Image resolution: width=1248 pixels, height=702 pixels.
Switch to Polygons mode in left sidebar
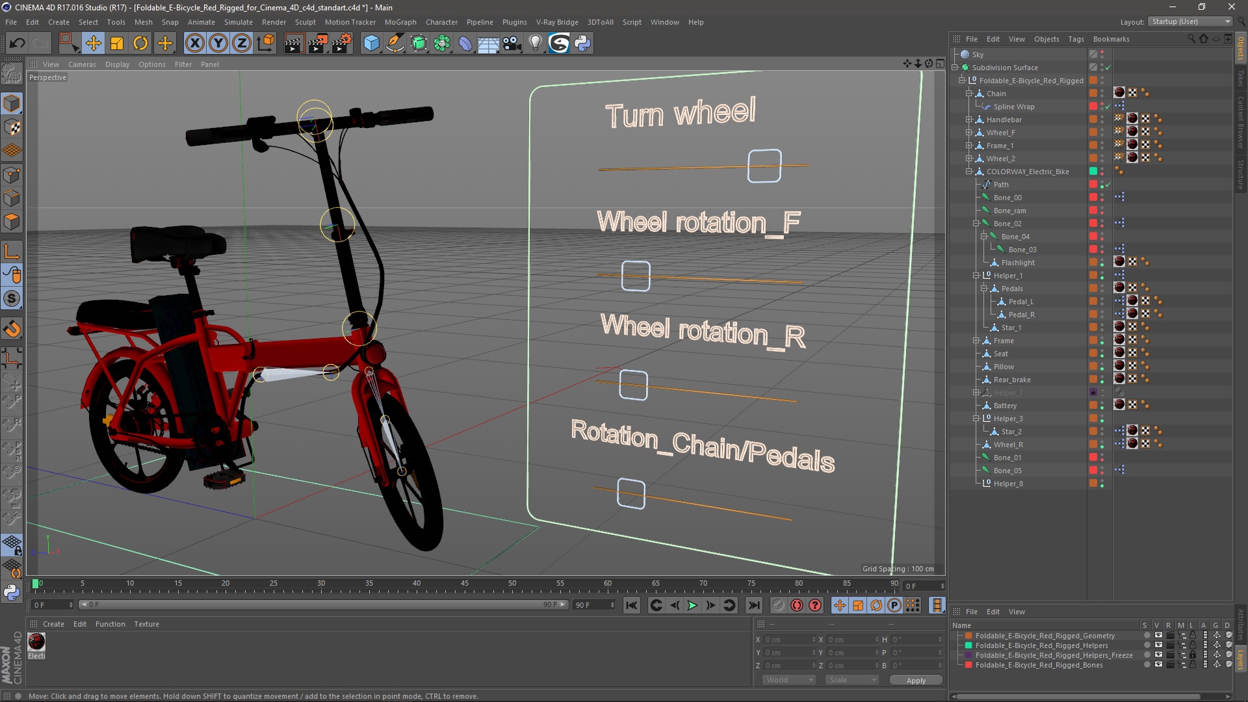[x=12, y=222]
